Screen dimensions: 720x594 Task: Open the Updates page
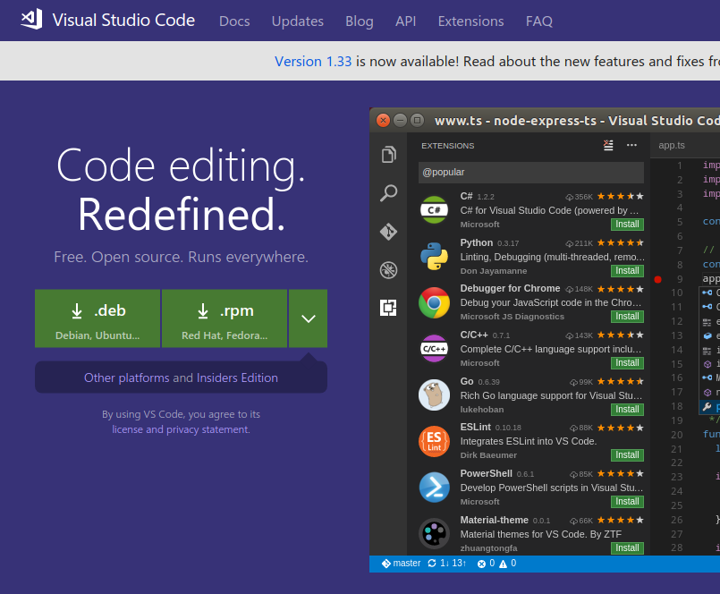click(298, 21)
